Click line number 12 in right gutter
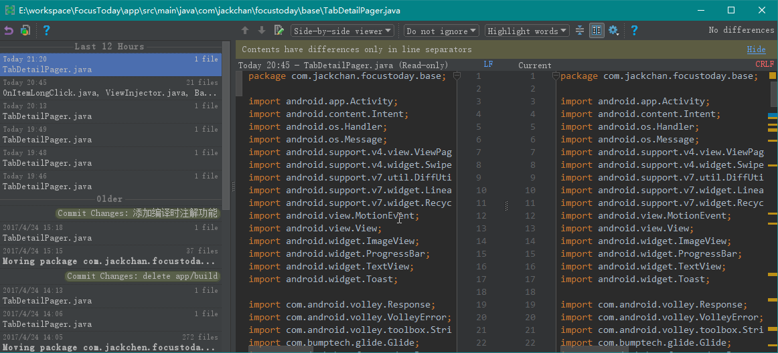 530,216
